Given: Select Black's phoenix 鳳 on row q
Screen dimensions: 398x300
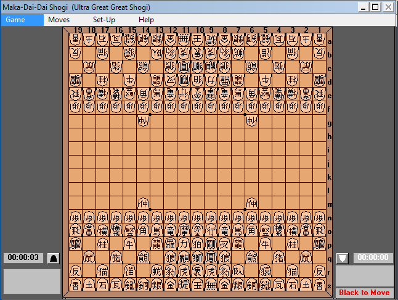Looking at the screenshot, I should click(211, 257).
